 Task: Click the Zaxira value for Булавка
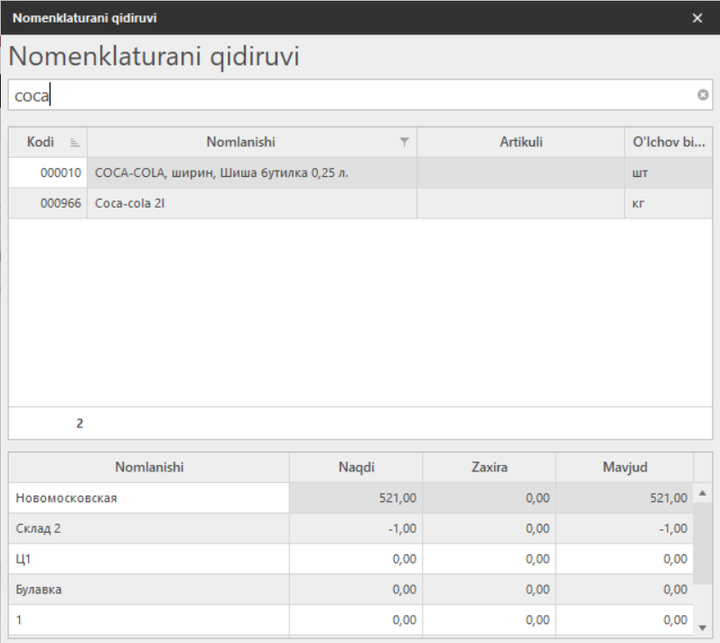tap(489, 590)
